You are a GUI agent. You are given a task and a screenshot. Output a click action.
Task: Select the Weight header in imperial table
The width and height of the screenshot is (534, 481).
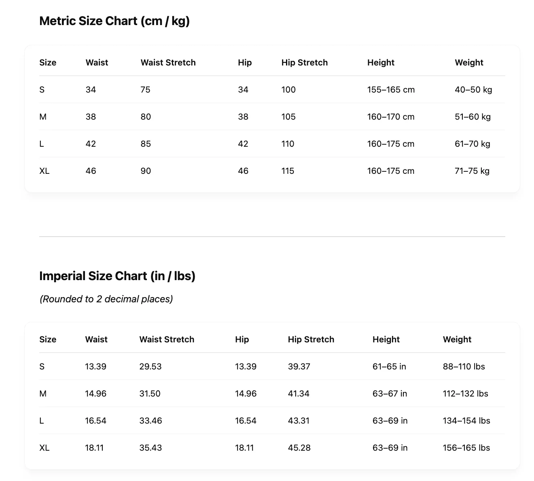tap(457, 340)
